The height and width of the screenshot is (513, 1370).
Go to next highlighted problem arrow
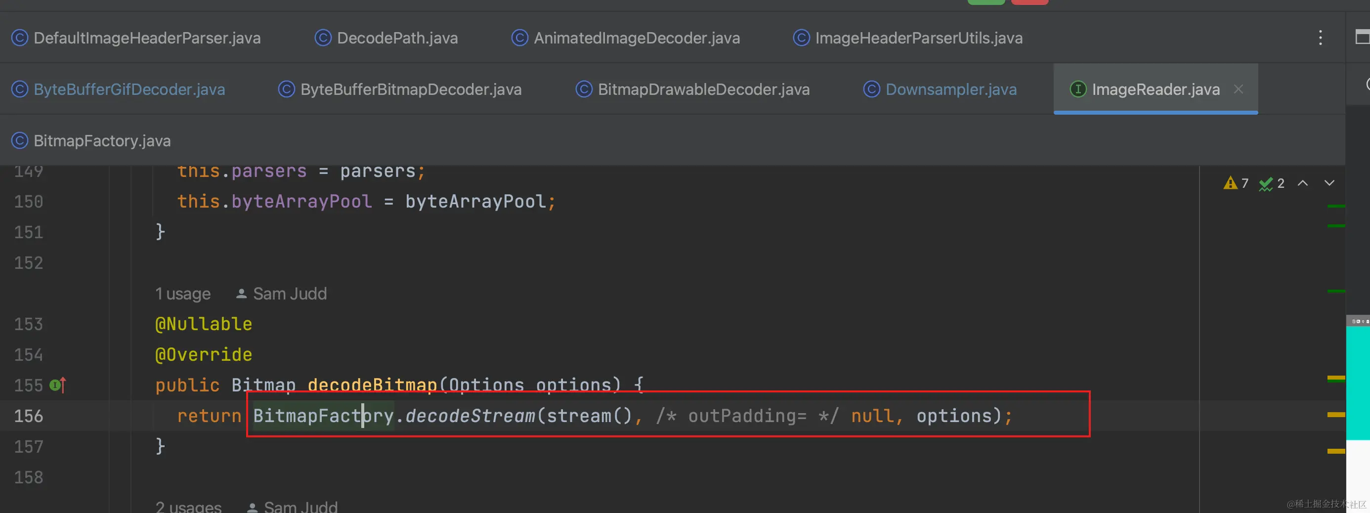pyautogui.click(x=1329, y=183)
